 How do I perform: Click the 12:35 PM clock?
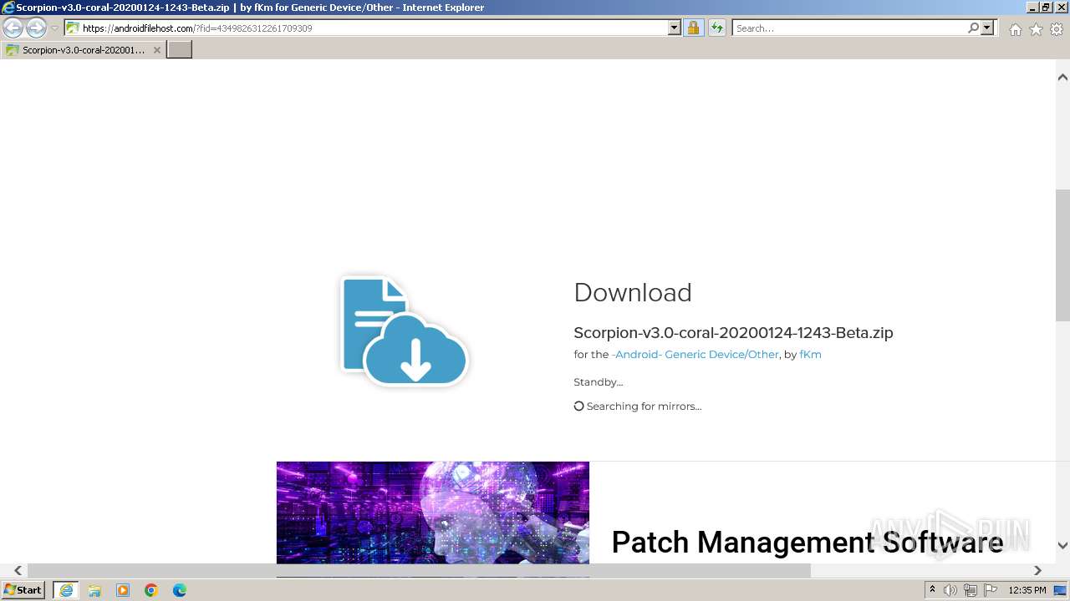click(1027, 590)
